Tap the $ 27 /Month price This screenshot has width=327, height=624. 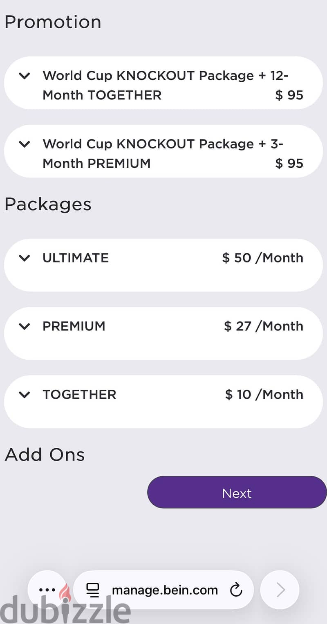tap(264, 326)
